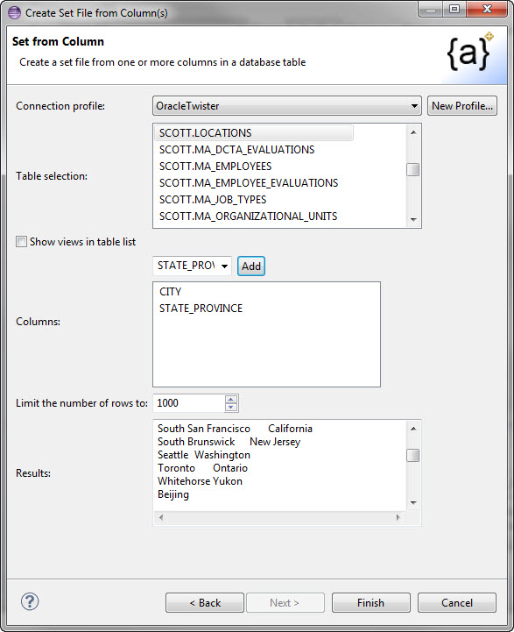
Task: Click the Eclipse icon in title bar
Action: (15, 13)
